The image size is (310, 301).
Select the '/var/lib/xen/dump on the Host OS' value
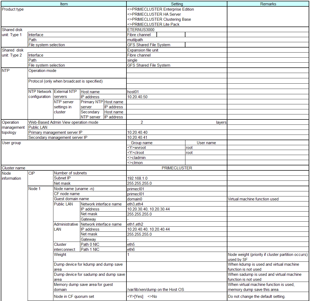click(x=156, y=290)
